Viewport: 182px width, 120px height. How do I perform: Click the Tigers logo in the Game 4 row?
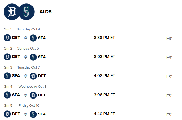tap(33, 95)
